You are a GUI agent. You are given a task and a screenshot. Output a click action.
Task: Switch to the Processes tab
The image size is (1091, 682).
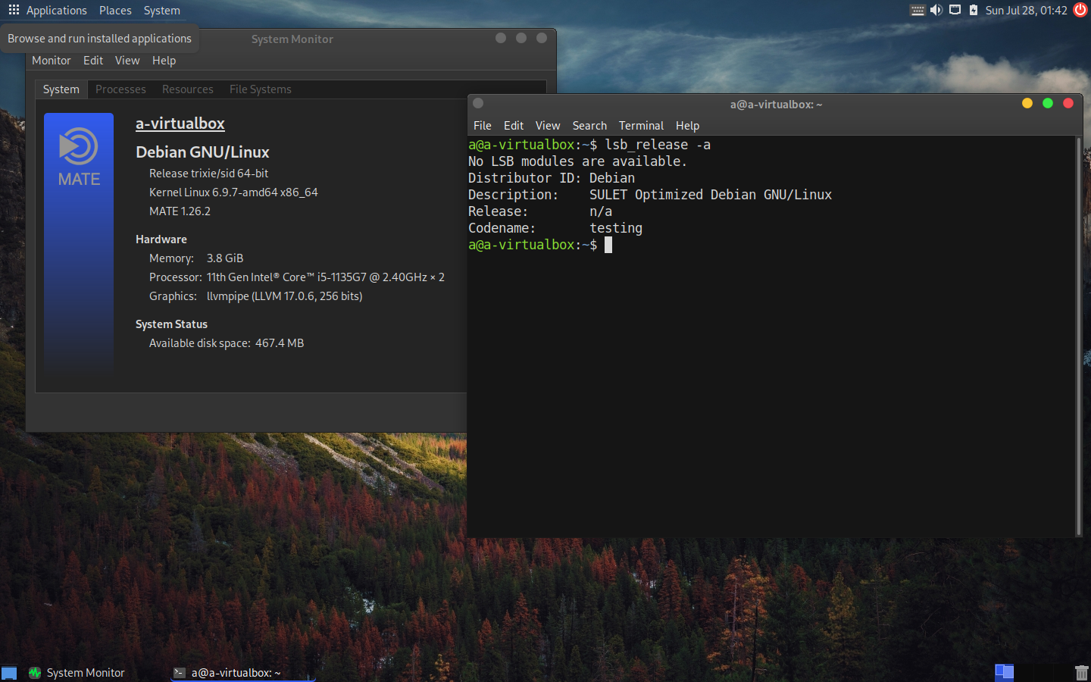pos(120,89)
